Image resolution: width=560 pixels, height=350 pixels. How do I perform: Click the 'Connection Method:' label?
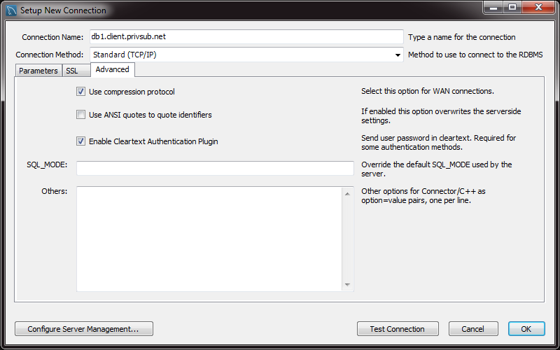[x=49, y=55]
